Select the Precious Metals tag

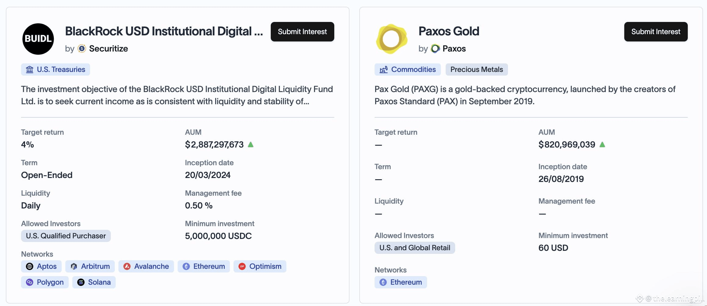(x=477, y=69)
